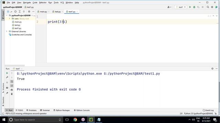Open action center notification icon

pos(215,120)
